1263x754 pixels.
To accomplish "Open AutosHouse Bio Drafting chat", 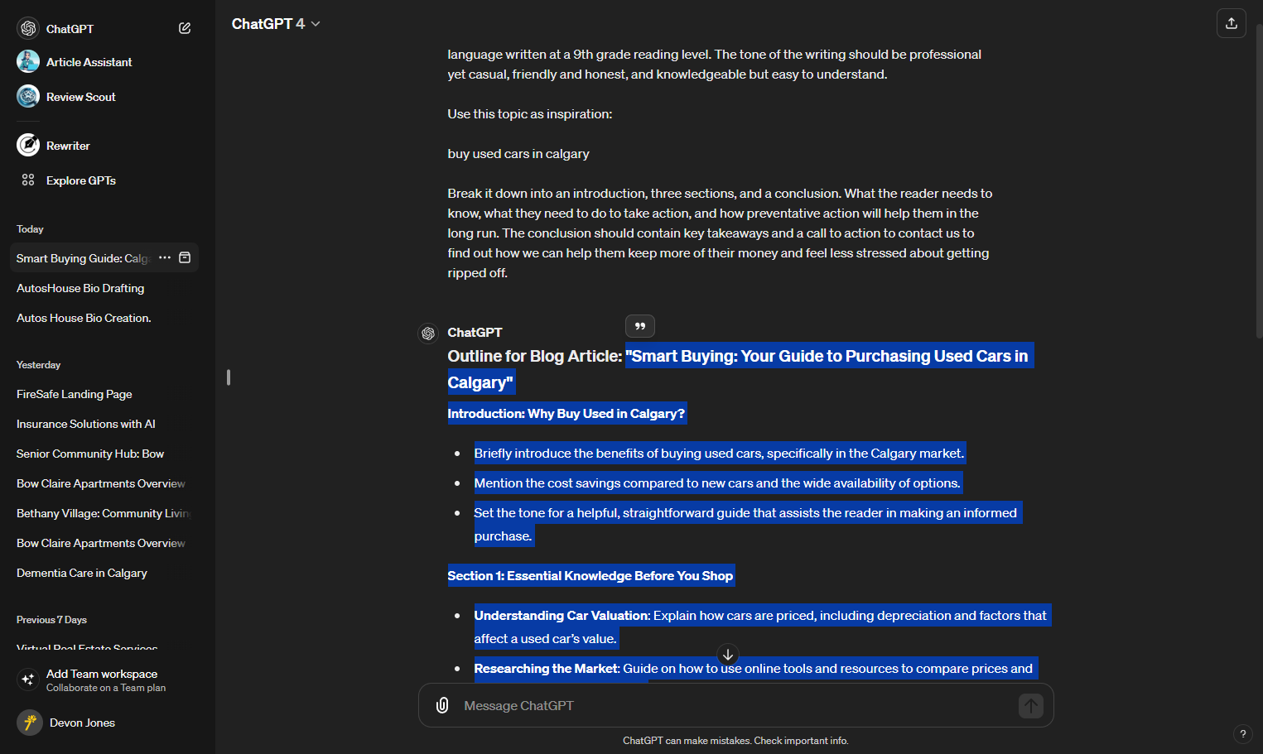I will click(80, 288).
